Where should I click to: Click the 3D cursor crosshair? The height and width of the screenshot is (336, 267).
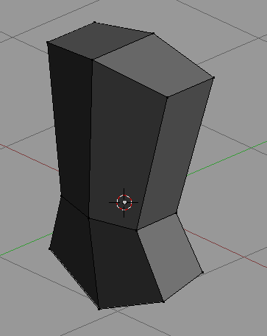point(124,202)
